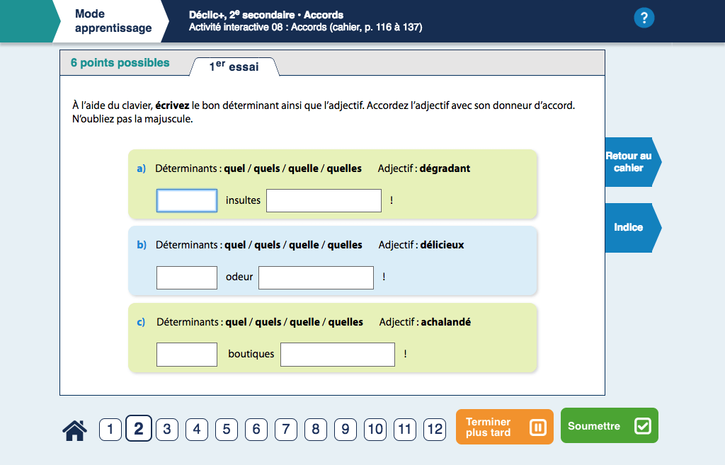Click the Déclic+, 2e secondaire heading
Image resolution: width=725 pixels, height=465 pixels.
(x=266, y=15)
